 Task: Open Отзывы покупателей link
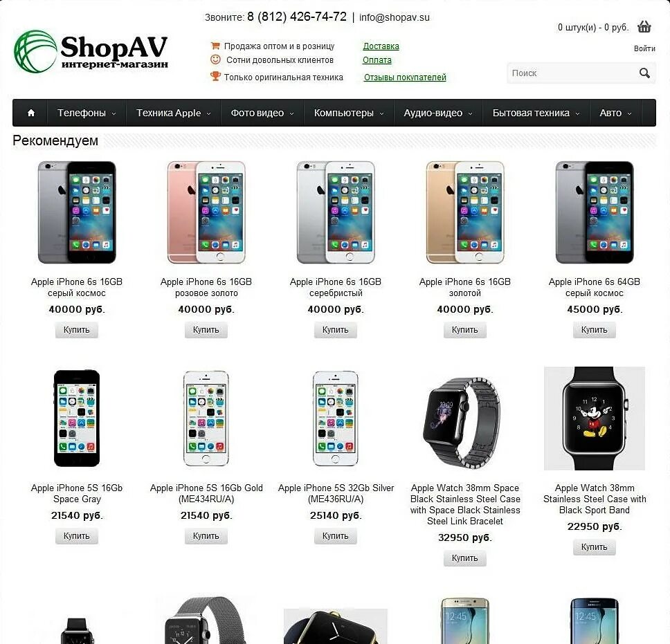pyautogui.click(x=405, y=77)
